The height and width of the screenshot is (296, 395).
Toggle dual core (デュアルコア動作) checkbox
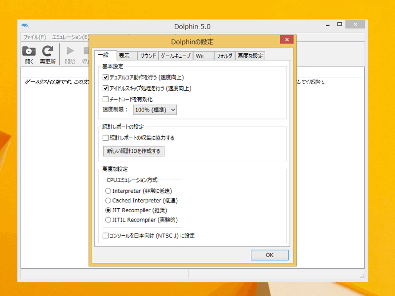[106, 77]
